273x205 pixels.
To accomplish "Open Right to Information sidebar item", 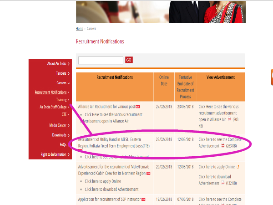I will 53,154.
